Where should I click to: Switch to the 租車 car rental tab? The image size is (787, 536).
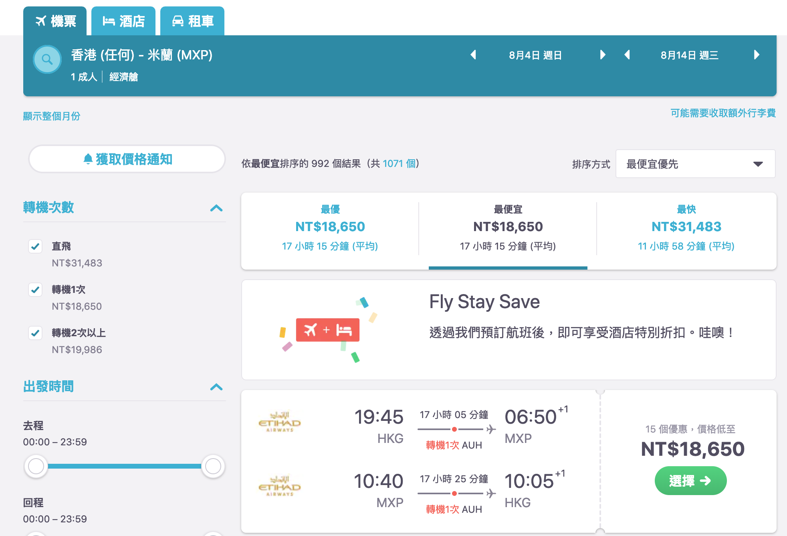pyautogui.click(x=192, y=21)
